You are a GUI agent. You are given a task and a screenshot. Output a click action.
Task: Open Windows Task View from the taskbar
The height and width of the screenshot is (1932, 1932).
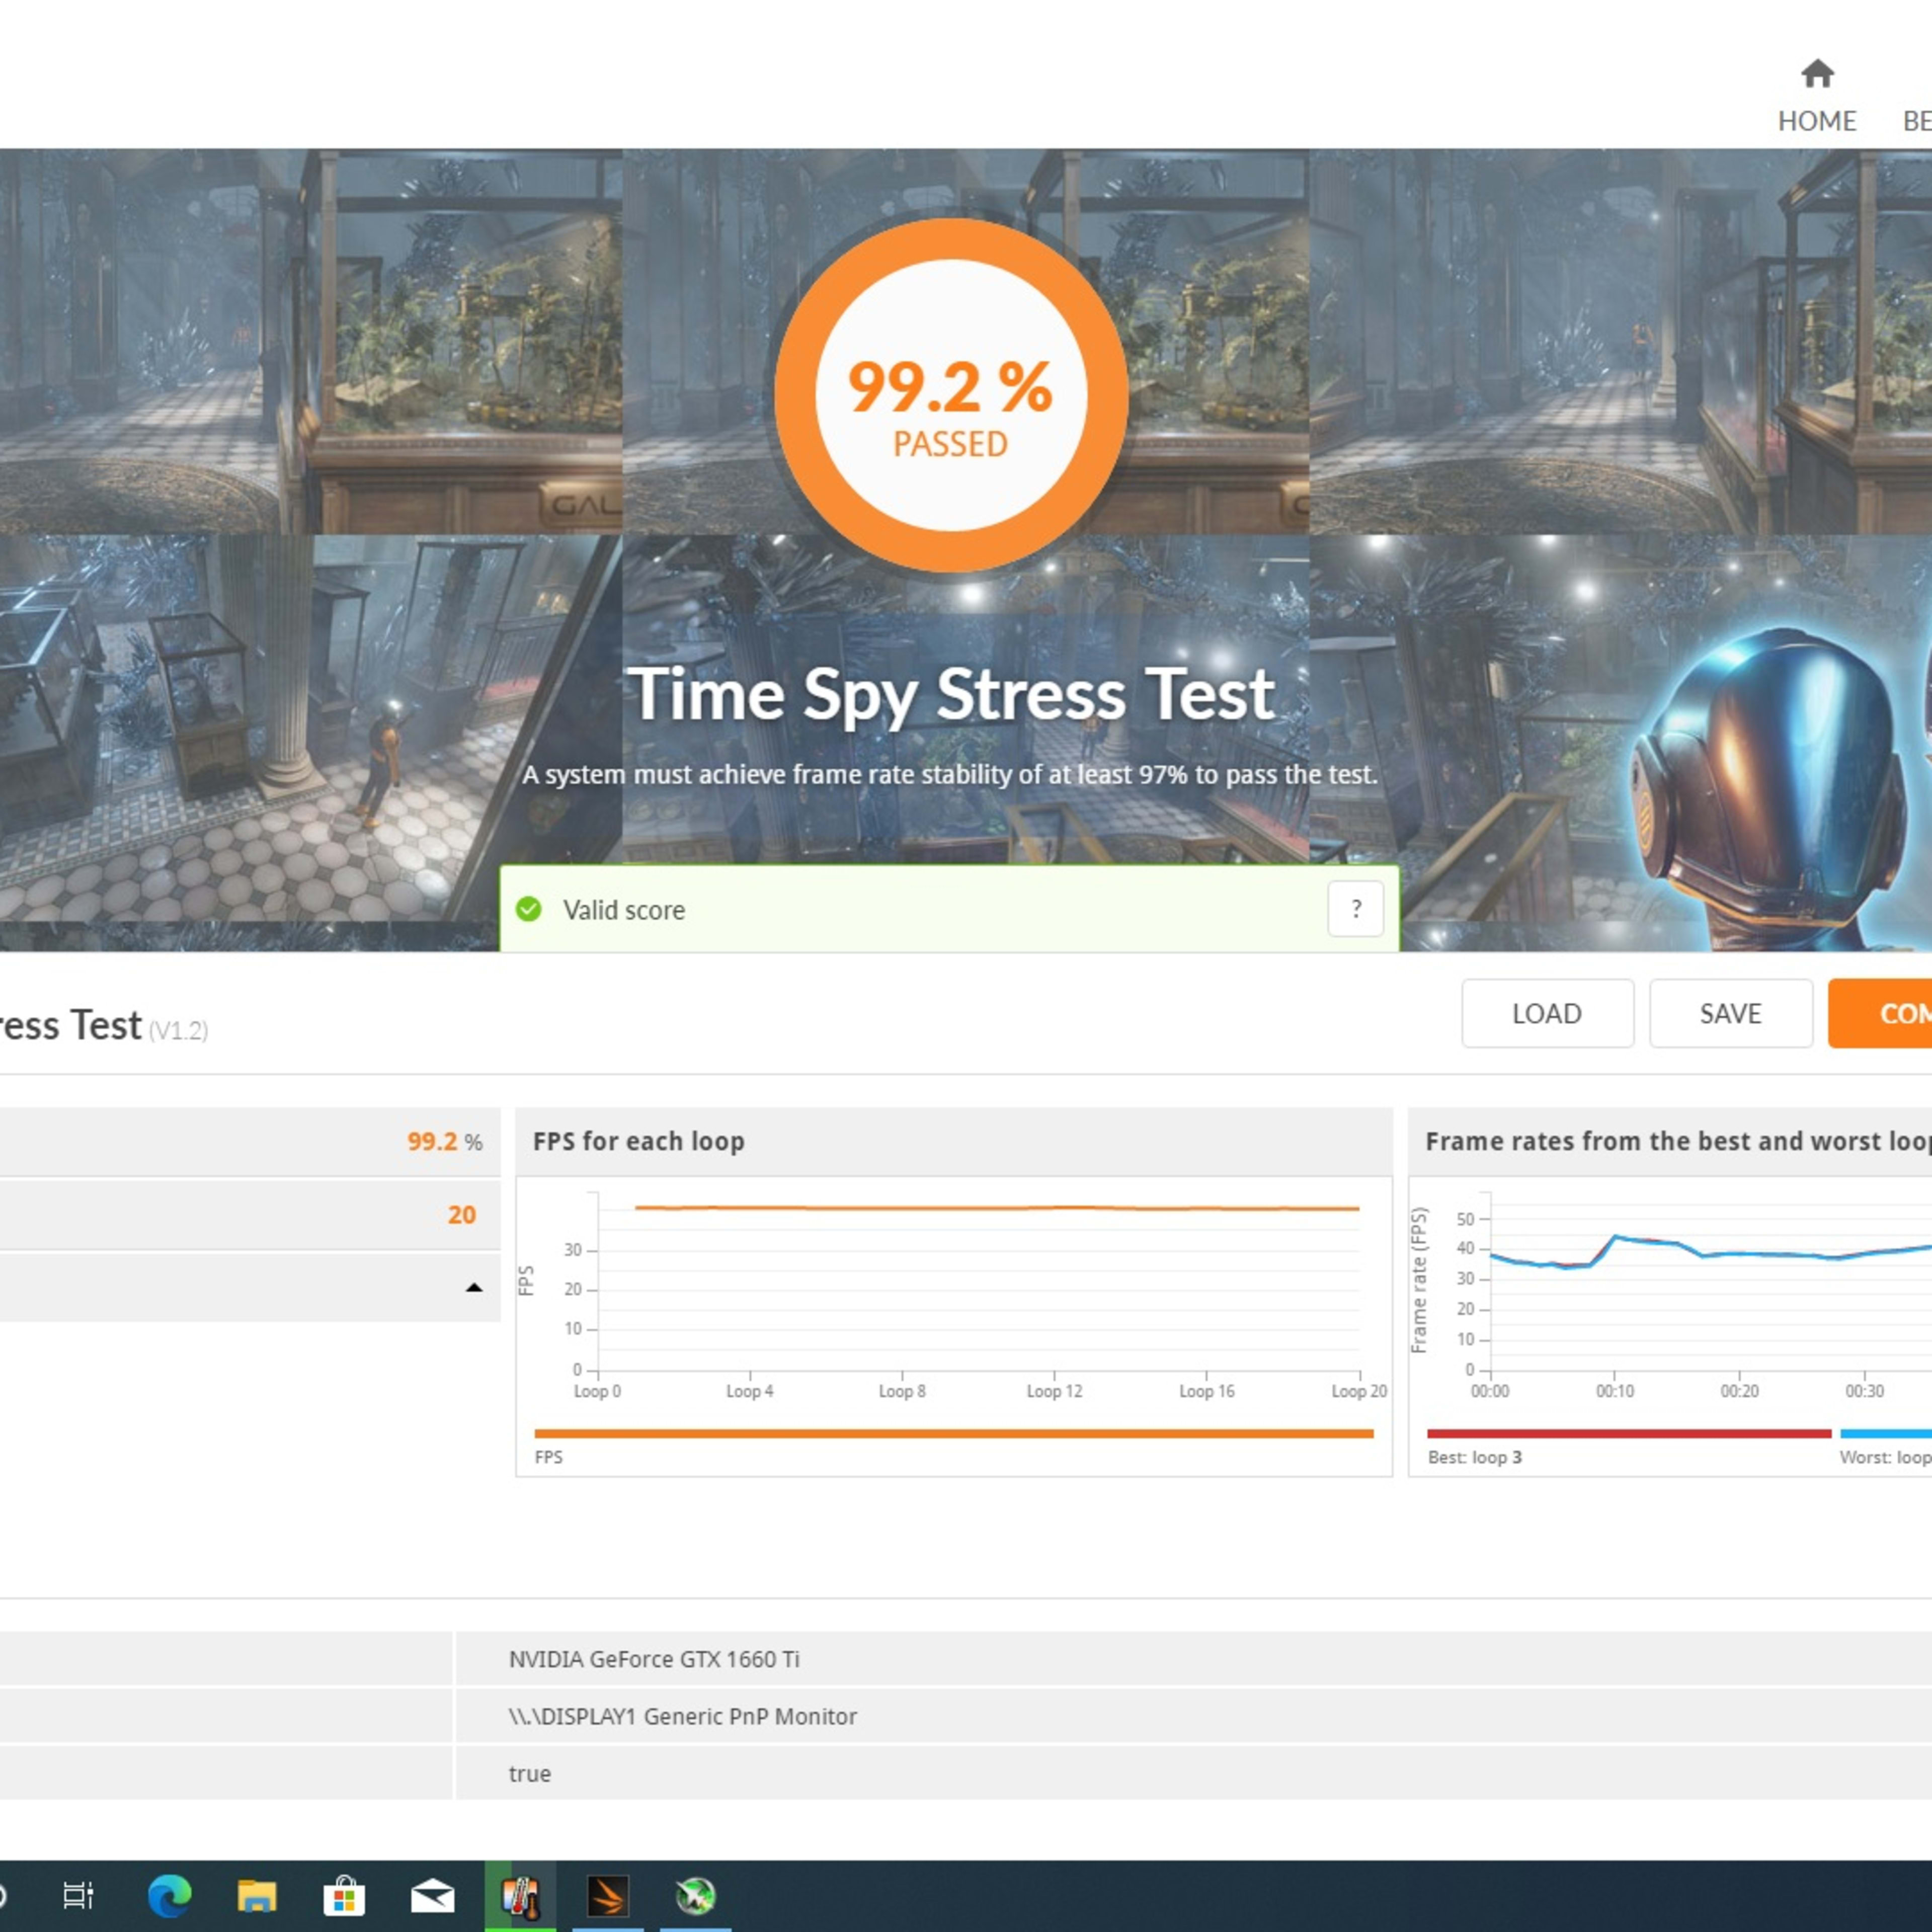coord(78,1895)
